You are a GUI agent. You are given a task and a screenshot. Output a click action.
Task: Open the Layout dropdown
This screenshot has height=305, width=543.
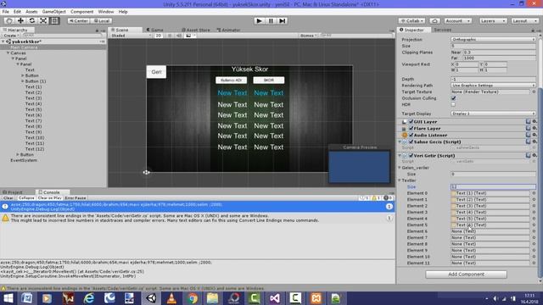tap(524, 21)
